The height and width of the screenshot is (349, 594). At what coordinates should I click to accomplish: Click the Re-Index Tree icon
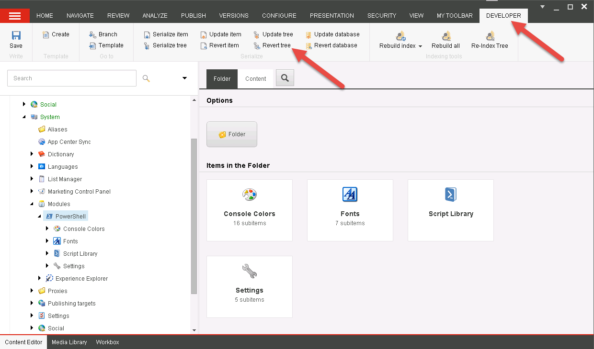tap(490, 36)
